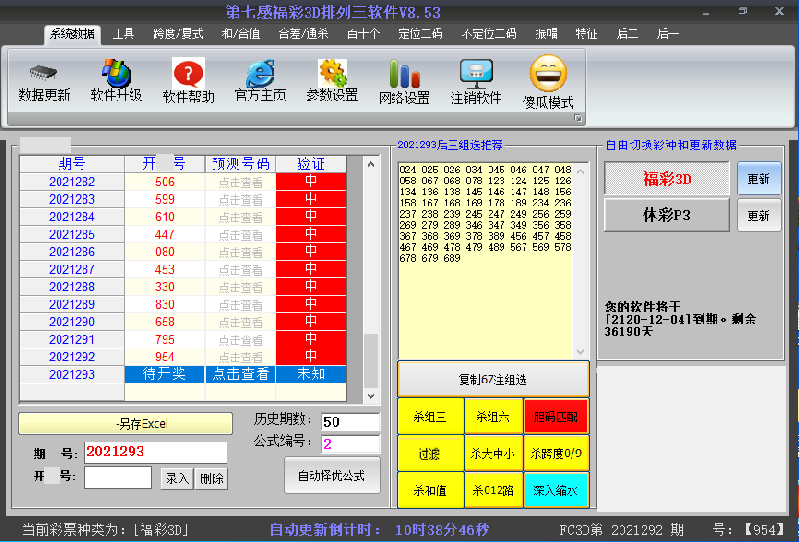This screenshot has height=542, width=799.
Task: Click recommendation list scroll down arrow
Action: click(x=580, y=352)
